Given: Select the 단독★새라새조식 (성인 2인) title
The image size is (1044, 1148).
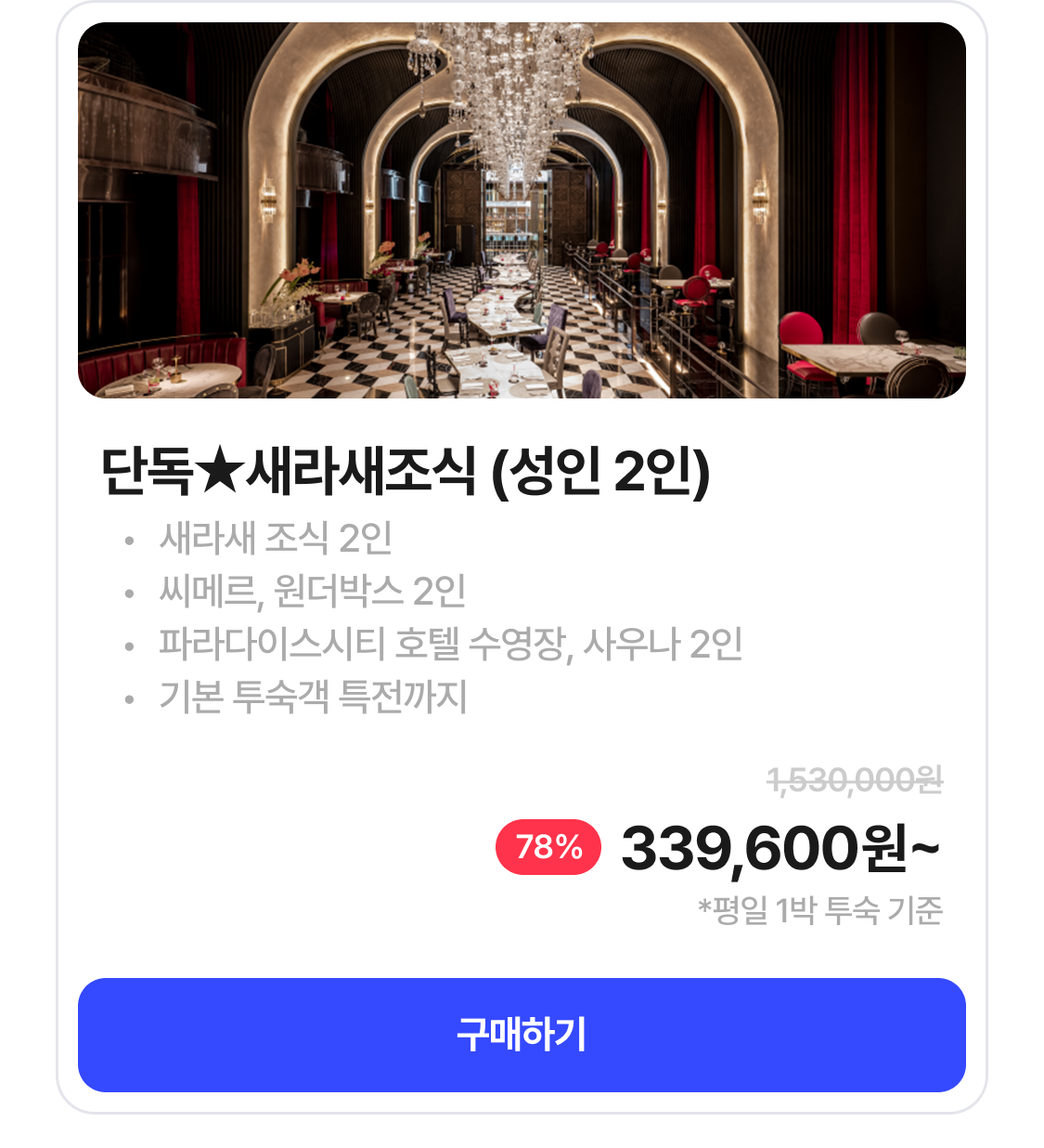Looking at the screenshot, I should 406,472.
